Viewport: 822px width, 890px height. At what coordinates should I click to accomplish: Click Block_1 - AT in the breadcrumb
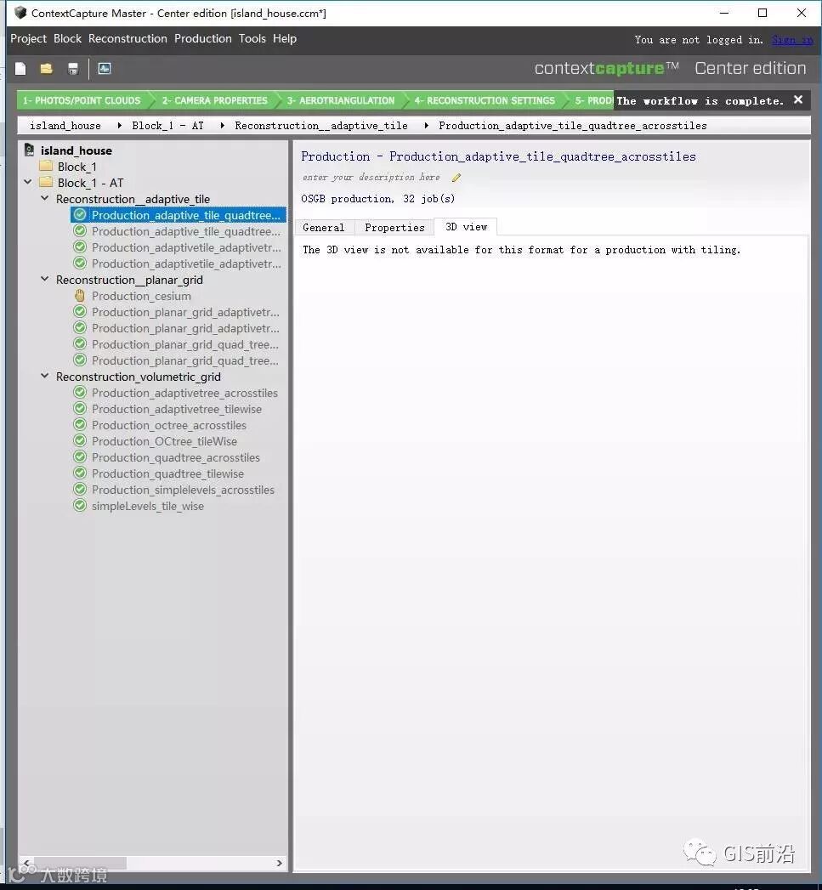(168, 126)
